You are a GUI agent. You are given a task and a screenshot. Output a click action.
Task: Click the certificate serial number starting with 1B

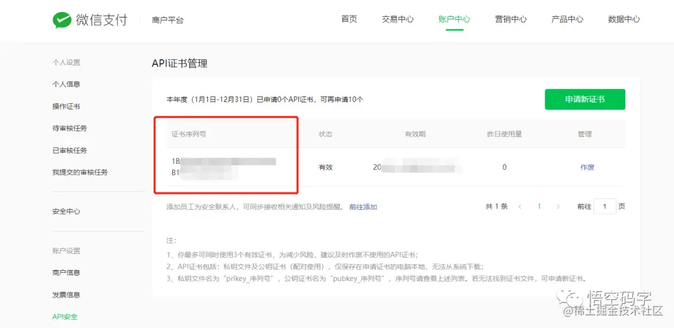click(223, 167)
